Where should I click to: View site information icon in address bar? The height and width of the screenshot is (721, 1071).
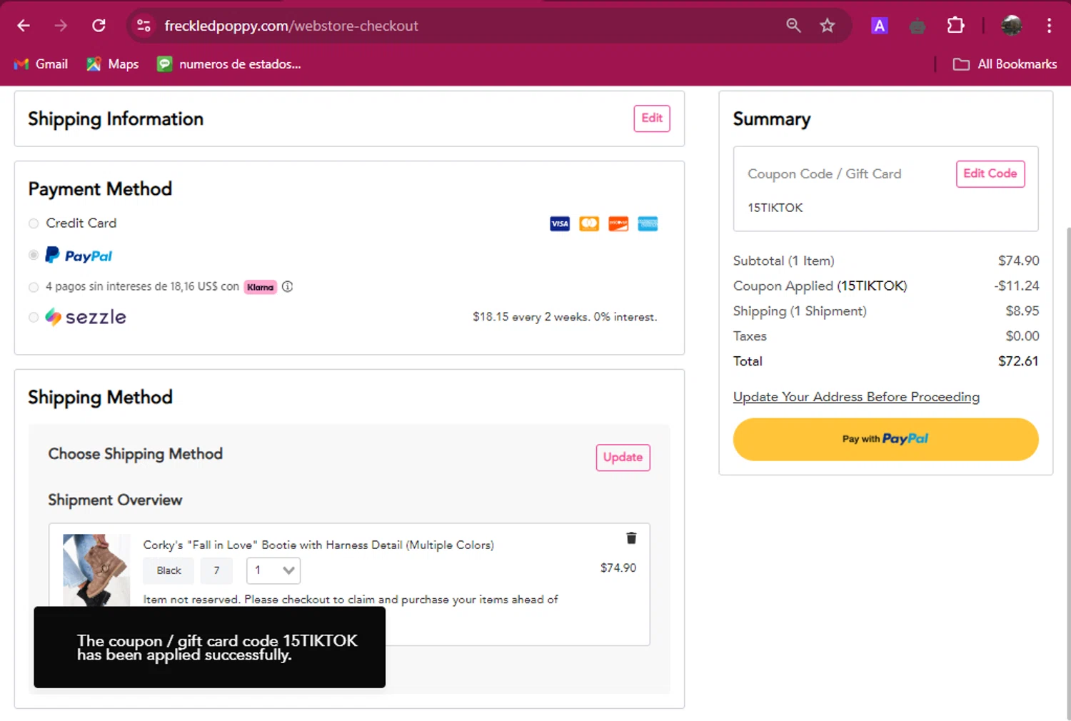pyautogui.click(x=144, y=26)
